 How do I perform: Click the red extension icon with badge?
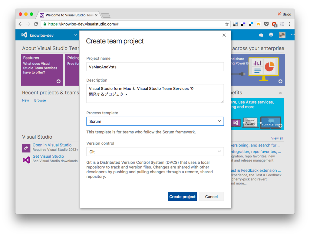[x=274, y=24]
